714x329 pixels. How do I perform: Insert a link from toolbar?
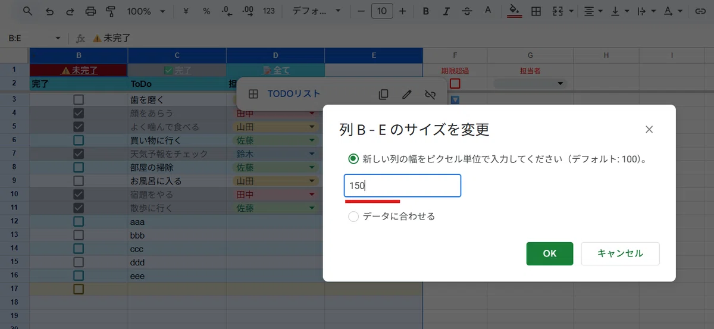[x=701, y=11]
